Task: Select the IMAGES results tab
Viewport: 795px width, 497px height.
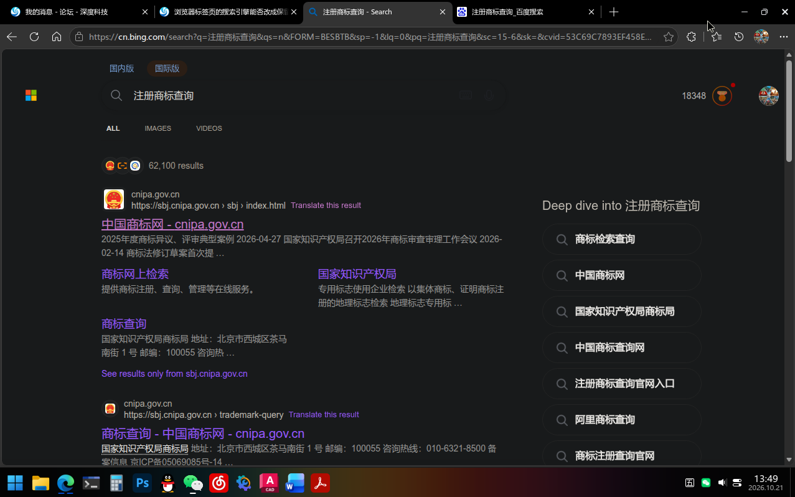Action: [x=158, y=128]
